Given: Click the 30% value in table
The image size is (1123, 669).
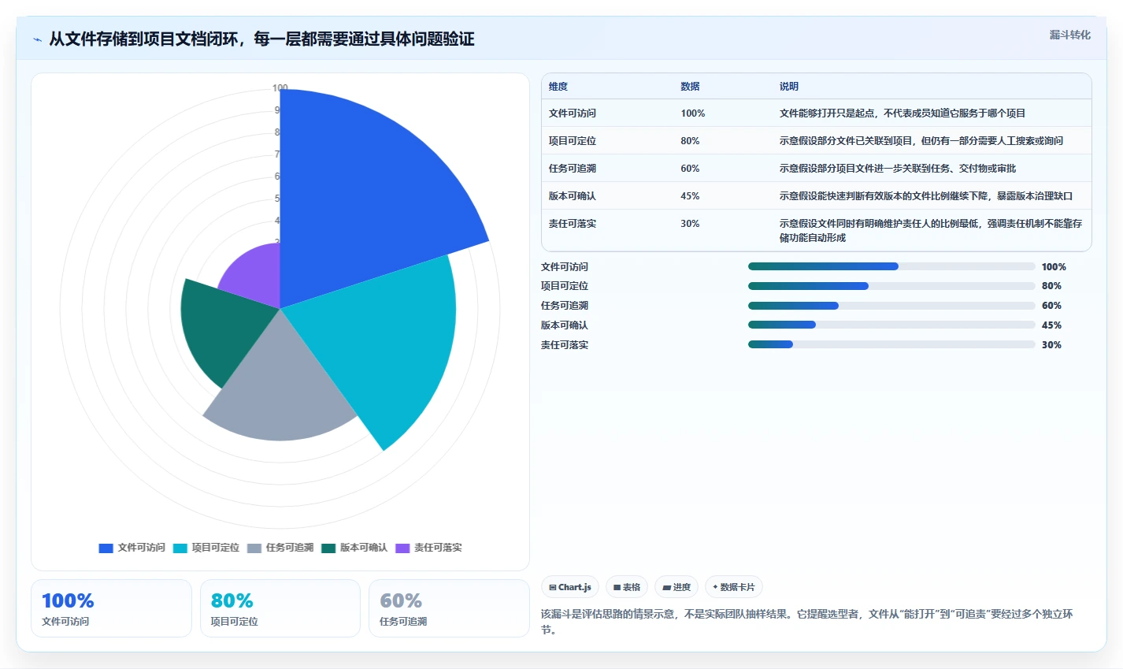Looking at the screenshot, I should [690, 224].
